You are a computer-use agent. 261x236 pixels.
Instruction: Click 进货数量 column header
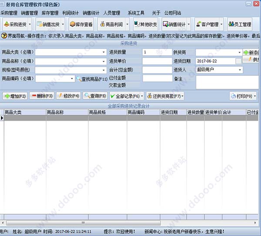[195, 112]
